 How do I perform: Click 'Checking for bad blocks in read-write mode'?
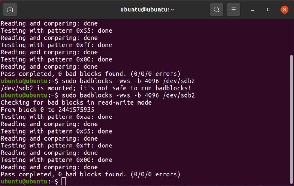click(x=76, y=102)
